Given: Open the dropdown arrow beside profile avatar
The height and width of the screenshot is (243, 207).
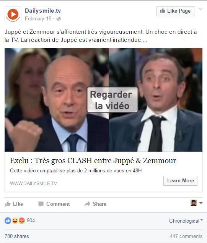Looking at the screenshot, I should pyautogui.click(x=201, y=203).
